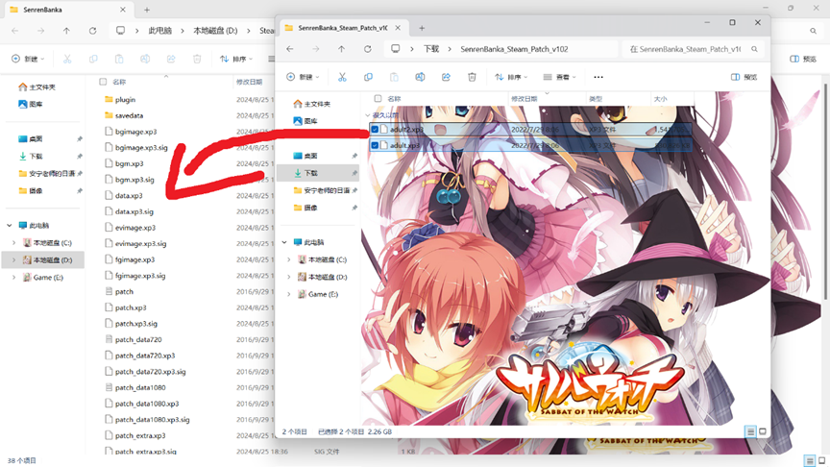Open a new tab in the front Explorer window

(422, 28)
